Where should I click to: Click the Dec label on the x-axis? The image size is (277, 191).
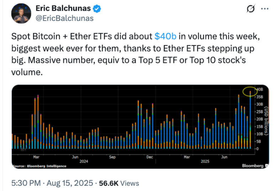(x=149, y=156)
